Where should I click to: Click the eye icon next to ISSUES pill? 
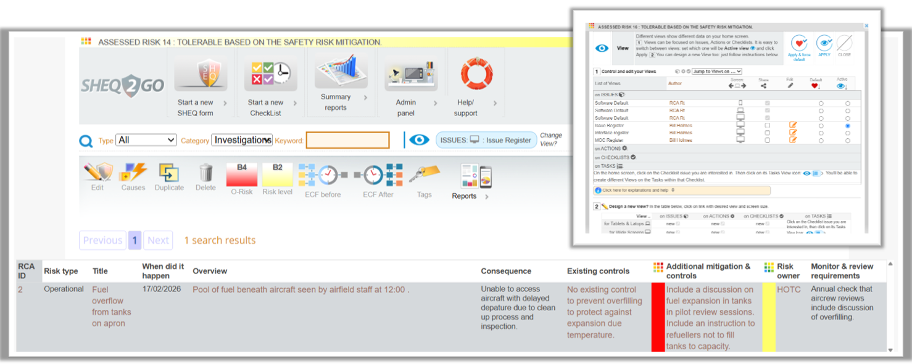click(419, 140)
